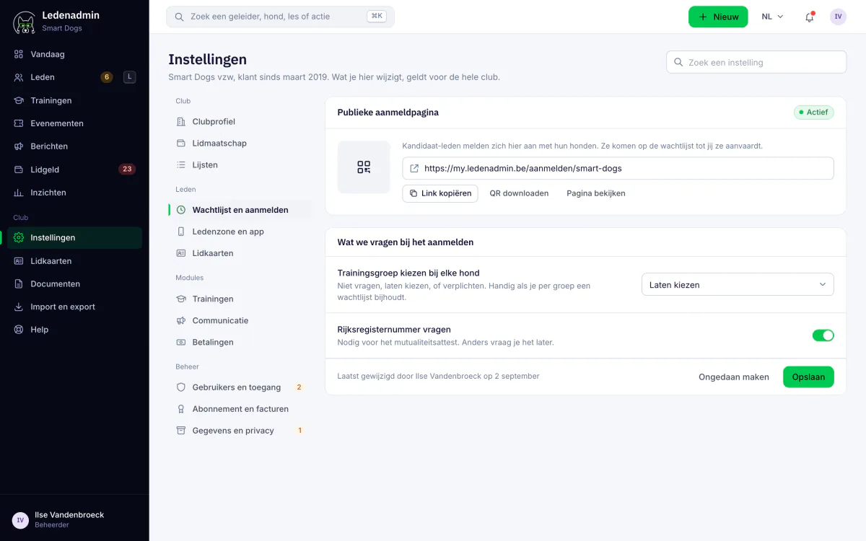Click the Communicatie megaphone icon in settings

pos(181,320)
